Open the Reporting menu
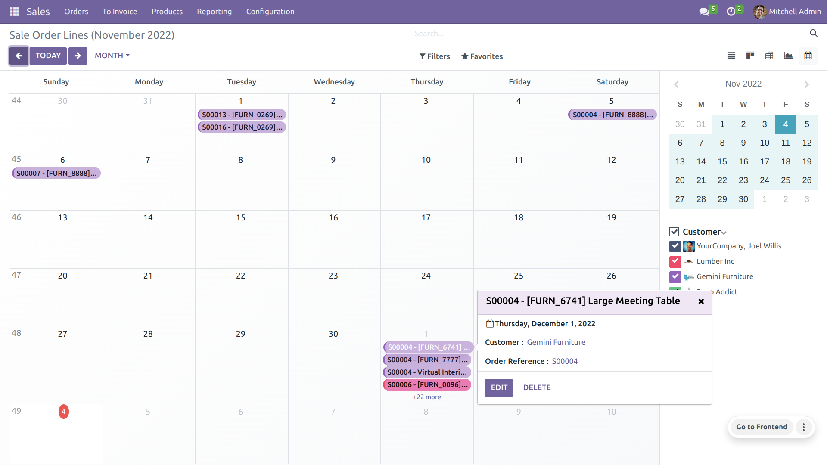The width and height of the screenshot is (827, 465). pyautogui.click(x=214, y=12)
